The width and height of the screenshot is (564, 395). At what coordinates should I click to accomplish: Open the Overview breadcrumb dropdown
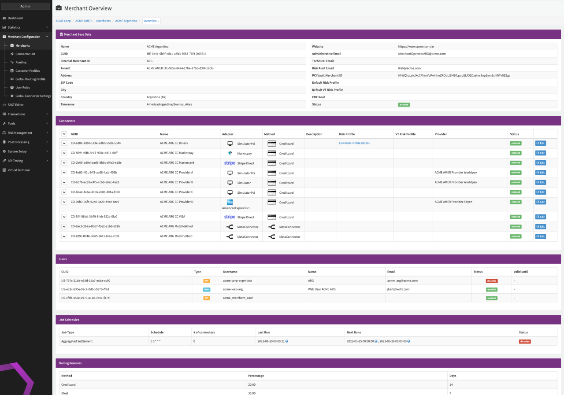tap(151, 21)
